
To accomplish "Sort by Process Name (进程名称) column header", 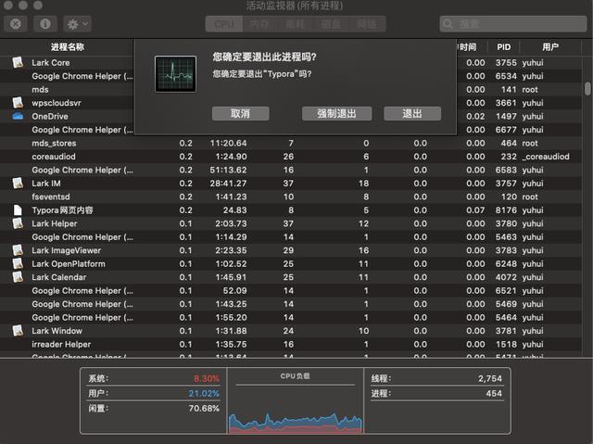I will coord(68,47).
